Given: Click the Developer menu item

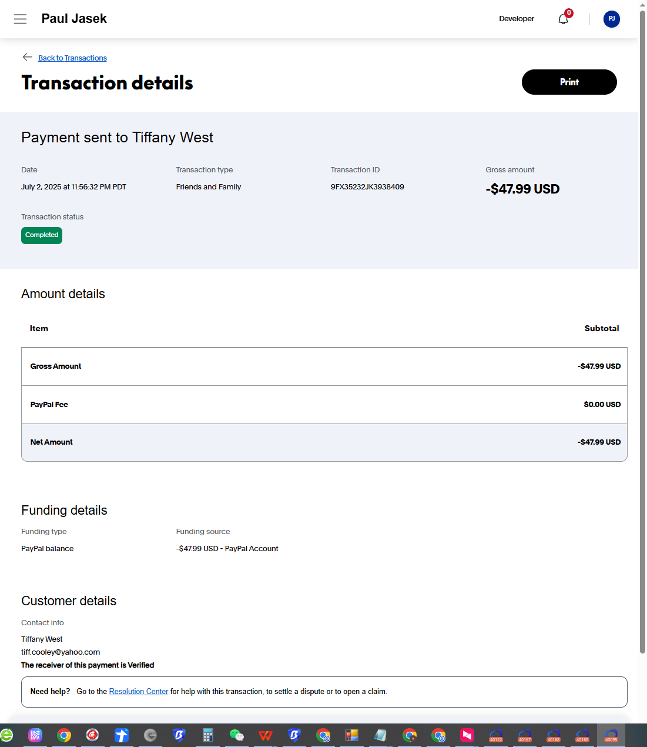Looking at the screenshot, I should click(x=517, y=19).
